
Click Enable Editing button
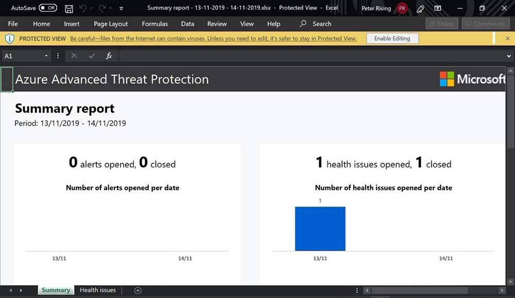[392, 39]
